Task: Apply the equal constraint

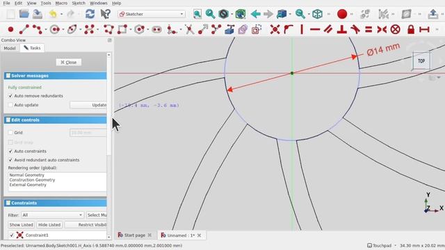Action: [369, 29]
